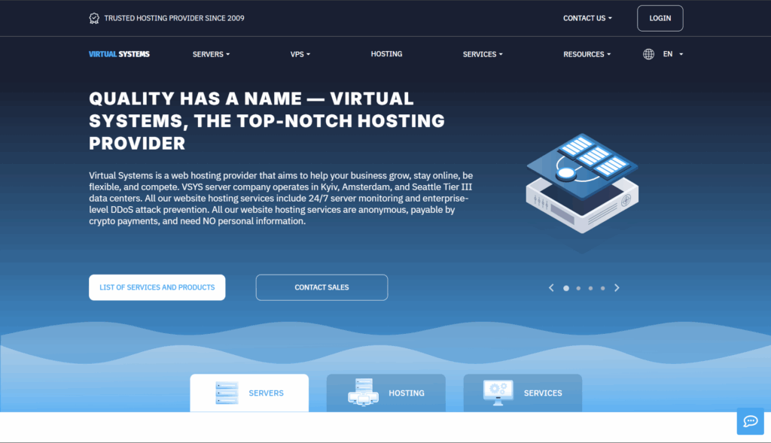Image resolution: width=771 pixels, height=443 pixels.
Task: Click the trusted provider badge icon
Action: (x=94, y=18)
